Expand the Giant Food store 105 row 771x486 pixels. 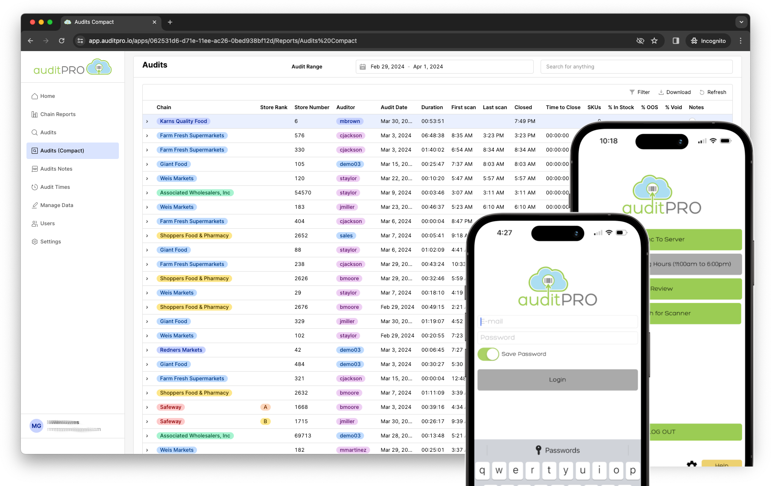(148, 164)
